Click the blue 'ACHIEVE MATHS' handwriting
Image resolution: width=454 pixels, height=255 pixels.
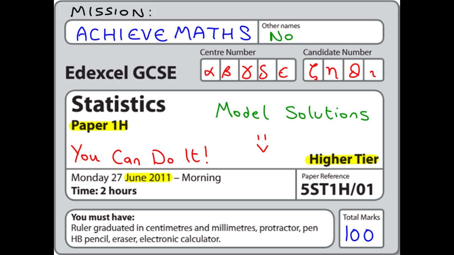164,33
